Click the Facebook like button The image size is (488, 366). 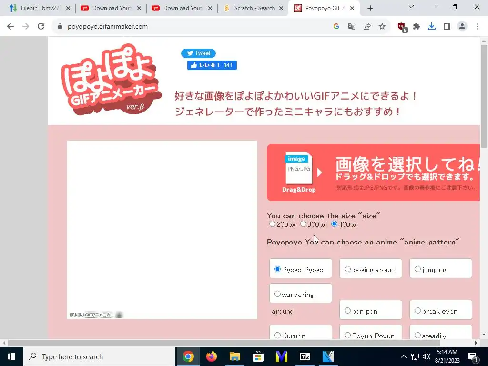[x=212, y=65]
